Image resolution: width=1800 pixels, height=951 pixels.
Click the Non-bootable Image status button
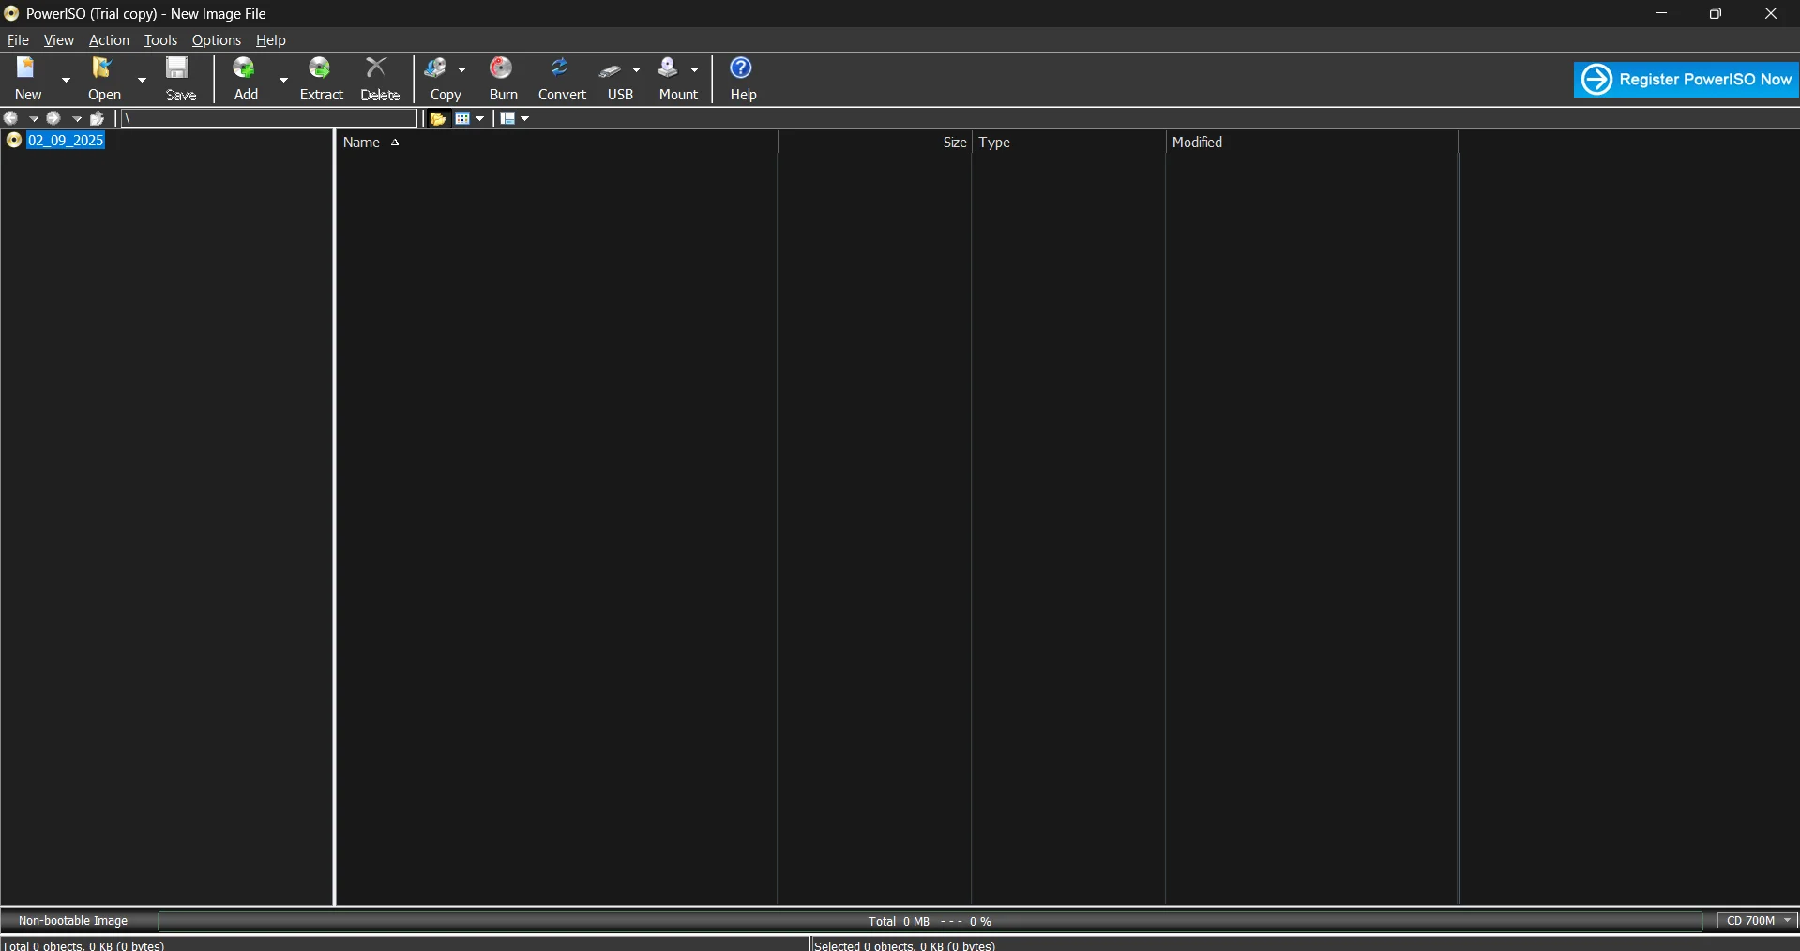click(x=73, y=921)
